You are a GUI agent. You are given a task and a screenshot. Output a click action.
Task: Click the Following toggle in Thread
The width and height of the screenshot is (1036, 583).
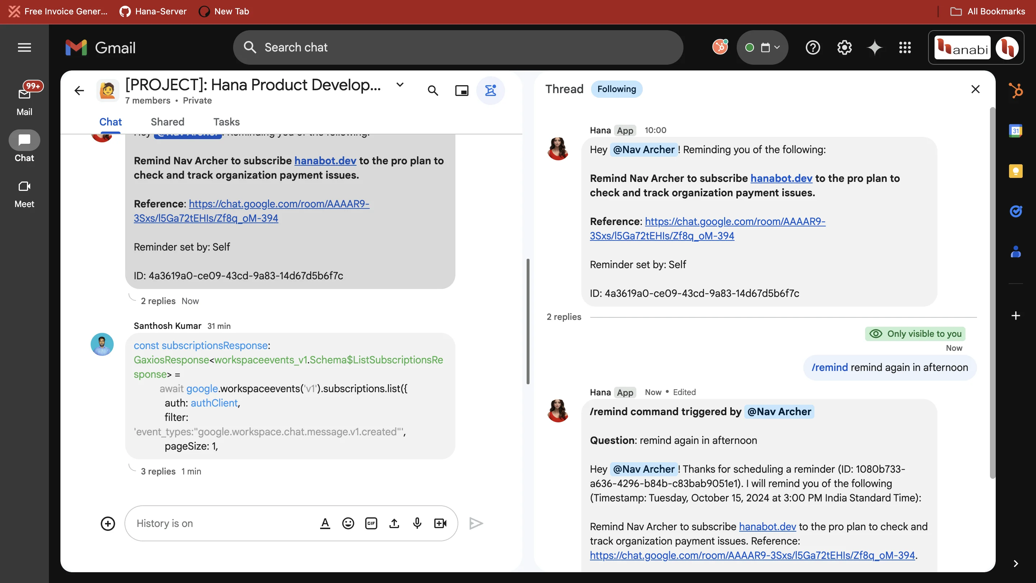[617, 89]
